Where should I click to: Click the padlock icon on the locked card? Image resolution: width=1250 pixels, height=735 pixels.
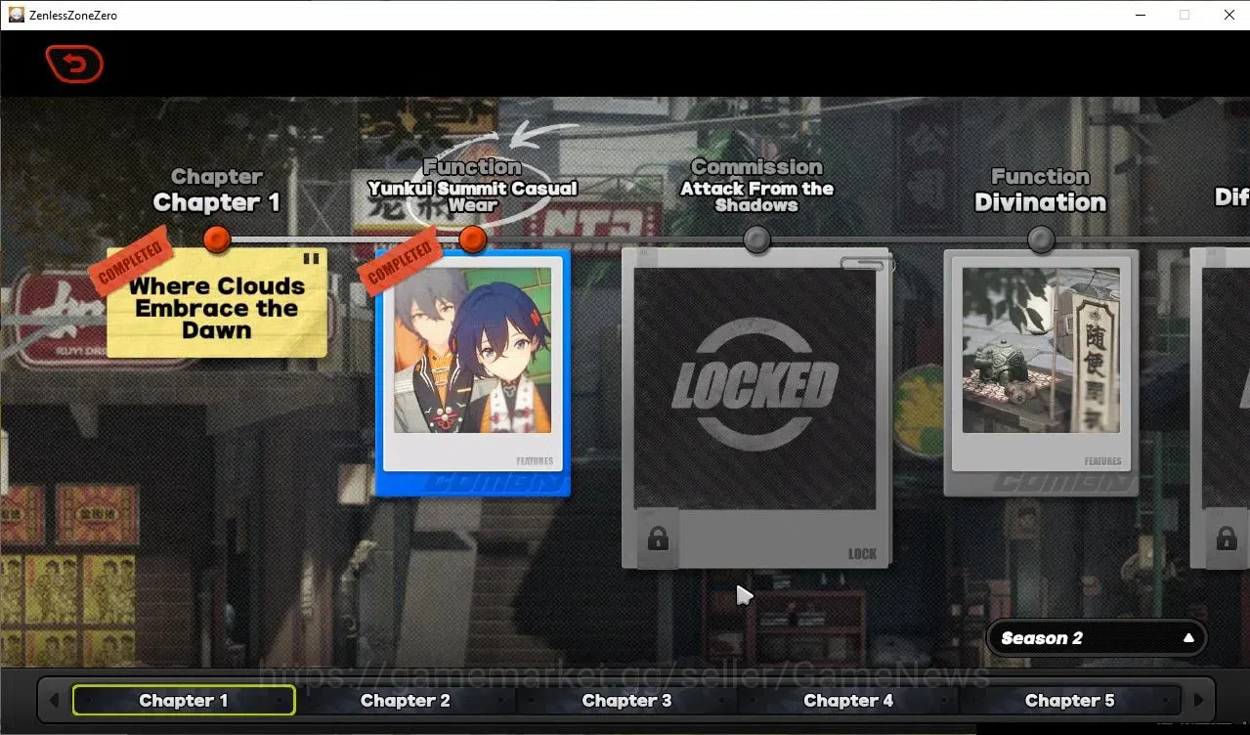click(x=658, y=539)
